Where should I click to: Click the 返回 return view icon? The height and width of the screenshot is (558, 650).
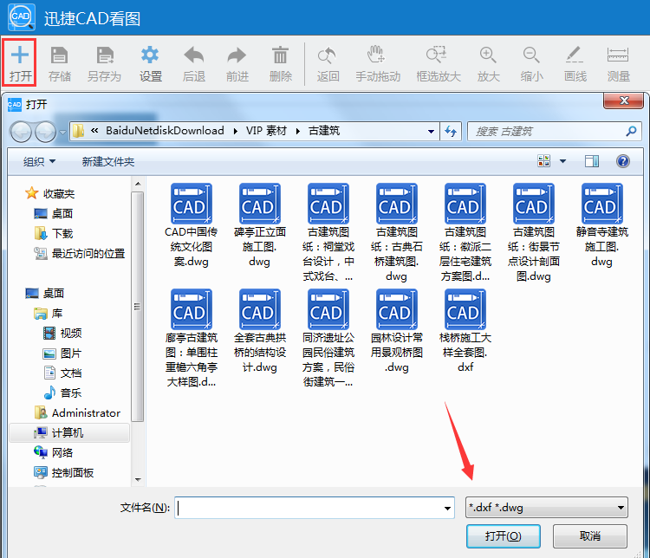point(327,55)
